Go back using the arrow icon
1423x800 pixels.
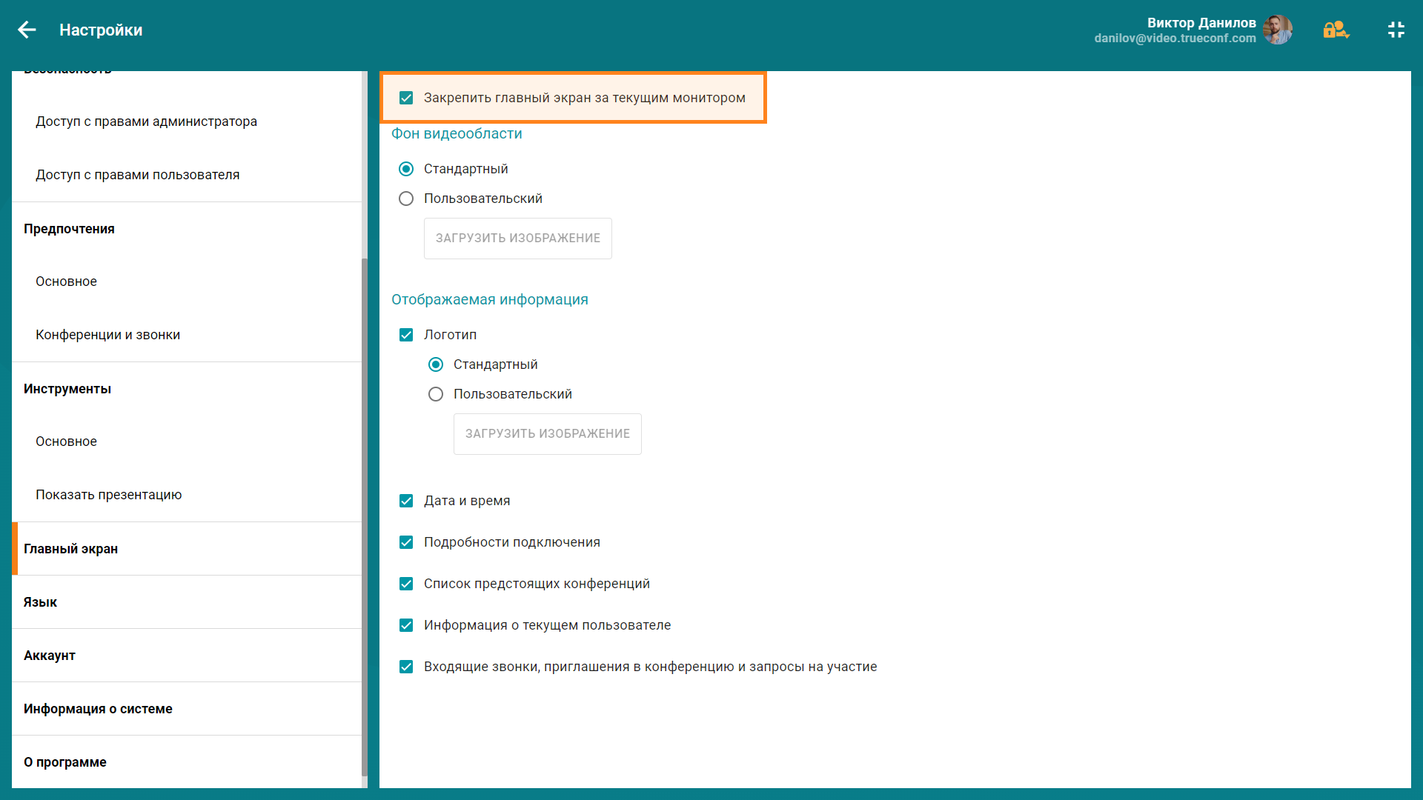27,30
